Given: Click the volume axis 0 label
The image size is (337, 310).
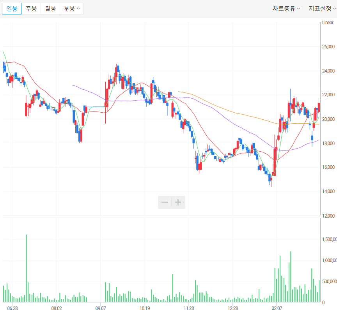Looking at the screenshot, I should 323,303.
